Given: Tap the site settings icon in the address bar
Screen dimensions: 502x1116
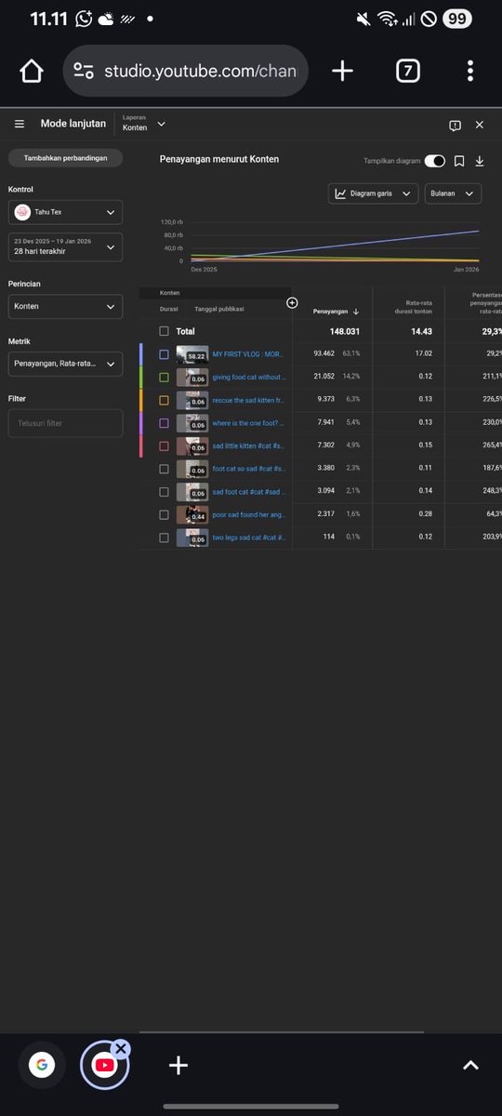Looking at the screenshot, I should pos(84,72).
